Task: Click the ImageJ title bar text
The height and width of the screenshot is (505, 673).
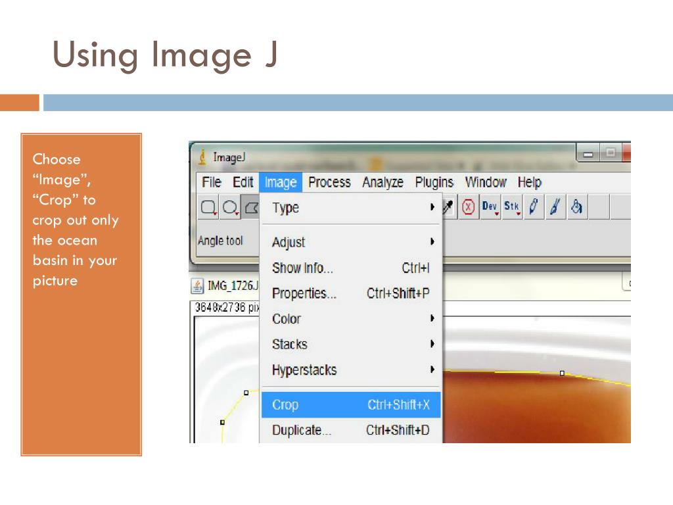Action: click(x=229, y=158)
